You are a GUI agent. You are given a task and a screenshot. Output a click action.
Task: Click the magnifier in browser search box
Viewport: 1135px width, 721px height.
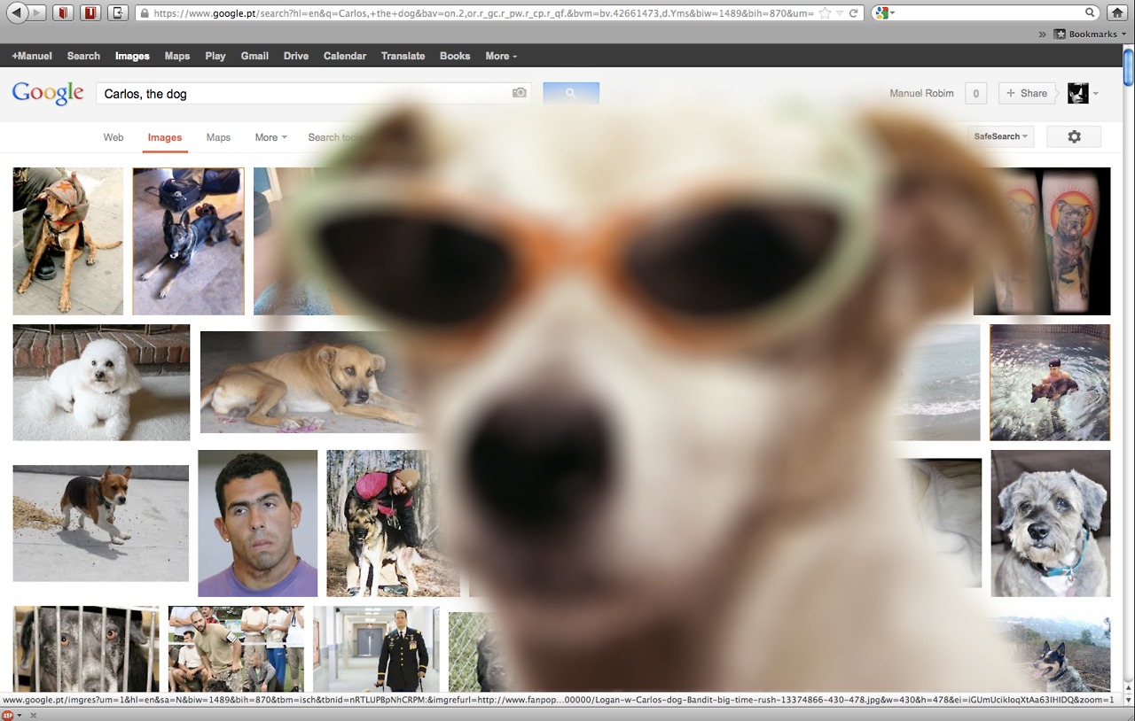click(x=1091, y=12)
